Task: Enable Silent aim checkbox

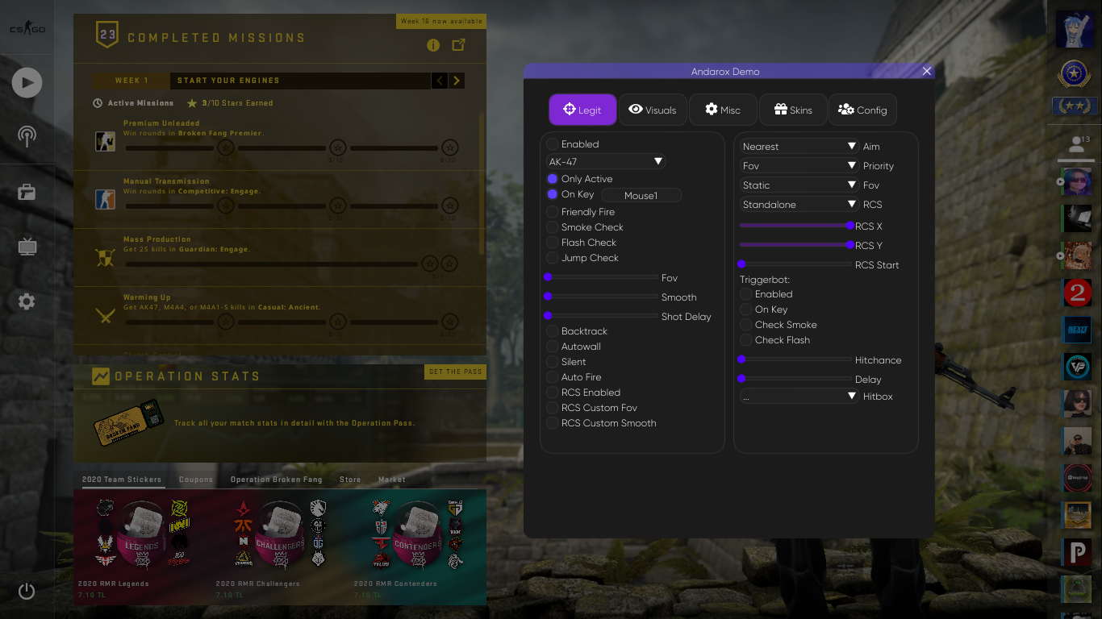Action: click(x=553, y=362)
